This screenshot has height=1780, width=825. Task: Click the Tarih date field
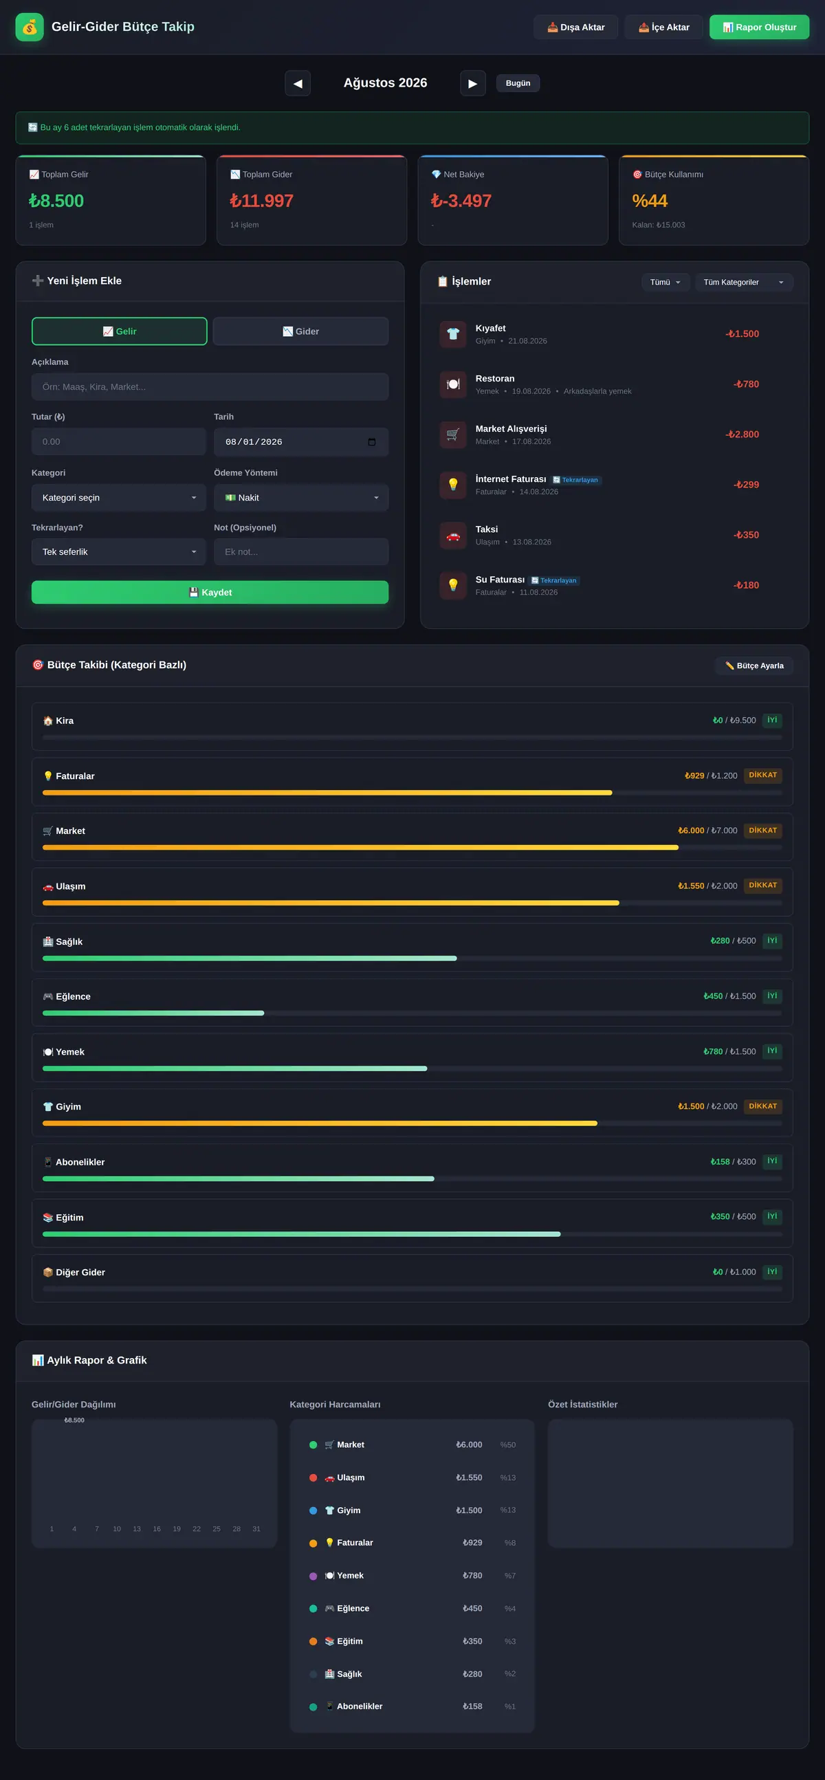pyautogui.click(x=301, y=441)
